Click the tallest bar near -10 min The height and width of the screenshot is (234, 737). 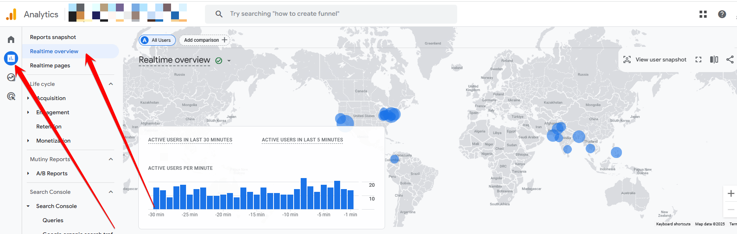303,193
